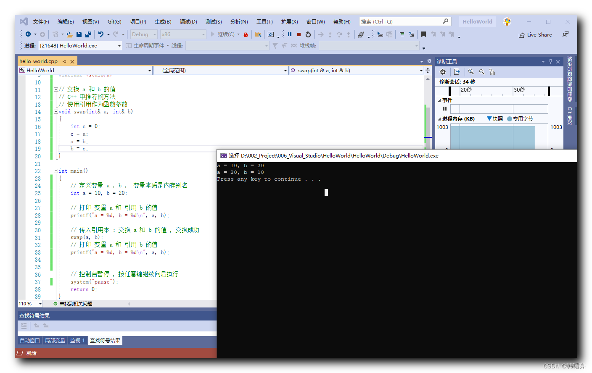Open the 编辑(E) menu

[x=66, y=21]
